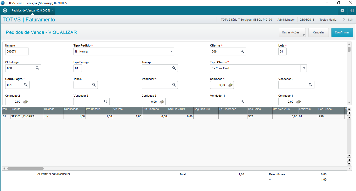Open the help question mark icon
356x191 pixels.
point(352,11)
